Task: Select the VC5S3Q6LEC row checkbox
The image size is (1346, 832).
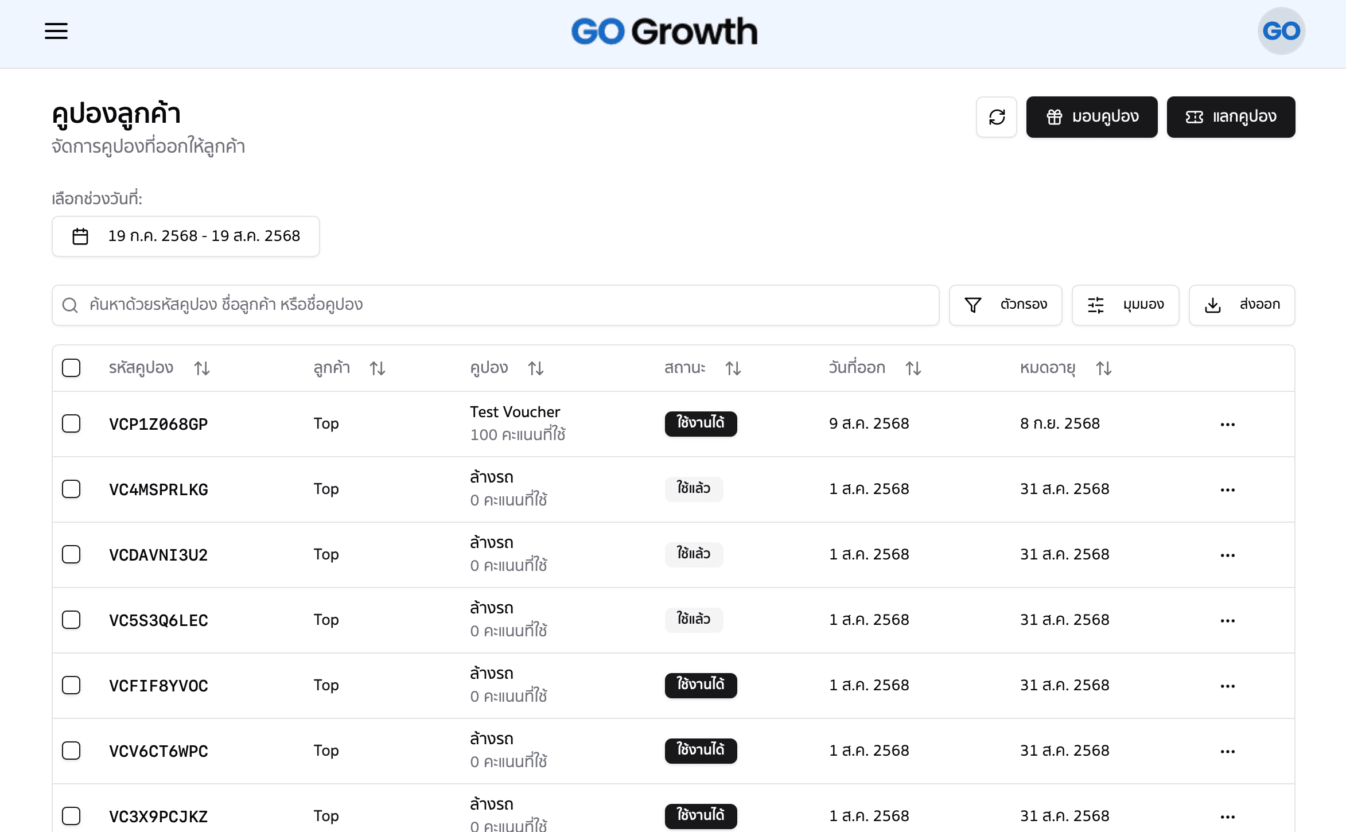Action: (71, 620)
